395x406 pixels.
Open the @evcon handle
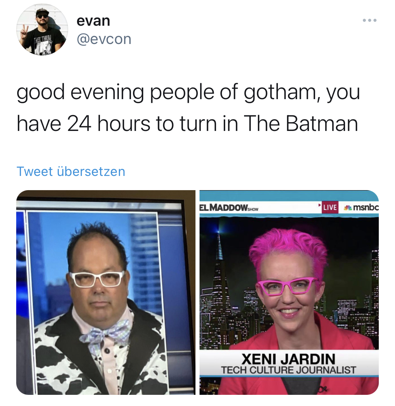tap(104, 39)
